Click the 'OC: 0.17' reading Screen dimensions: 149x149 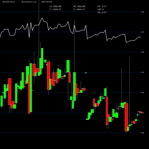[102, 6]
